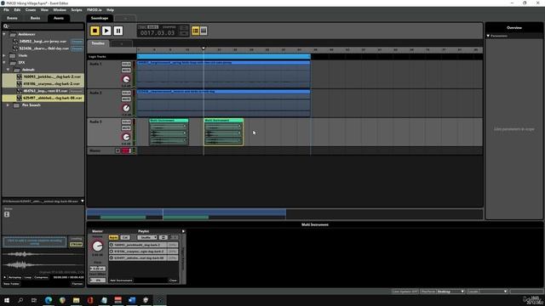Click the Stream button in the Loading section
This screenshot has height=306, width=545.
[76, 245]
